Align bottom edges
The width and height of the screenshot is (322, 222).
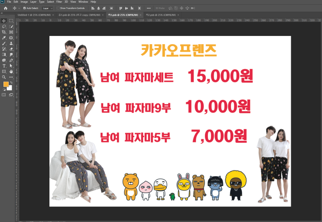tap(132, 8)
